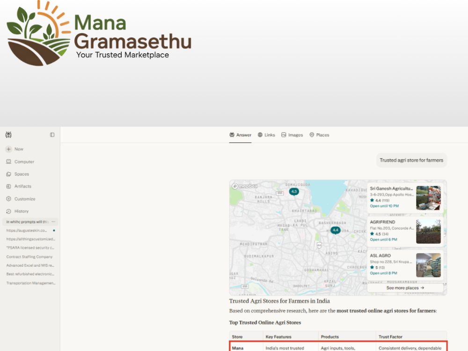Image resolution: width=468 pixels, height=351 pixels.
Task: Open Artifacts in the sidebar
Action: pyautogui.click(x=19, y=186)
